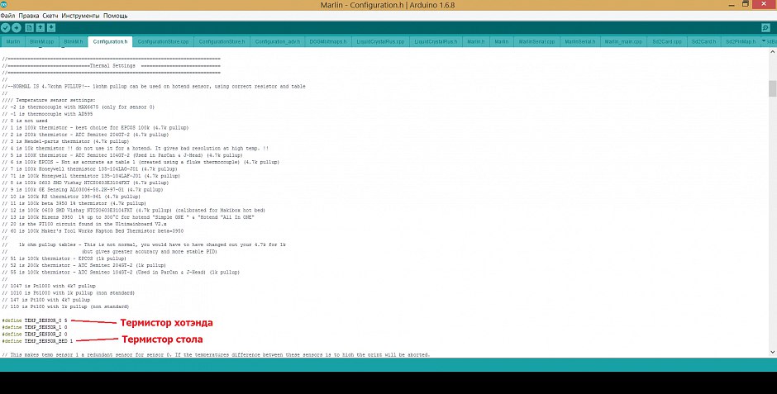Click '60 is 100k Maker's Tool Works' line
Screen dimensions: 777x394
(93, 231)
